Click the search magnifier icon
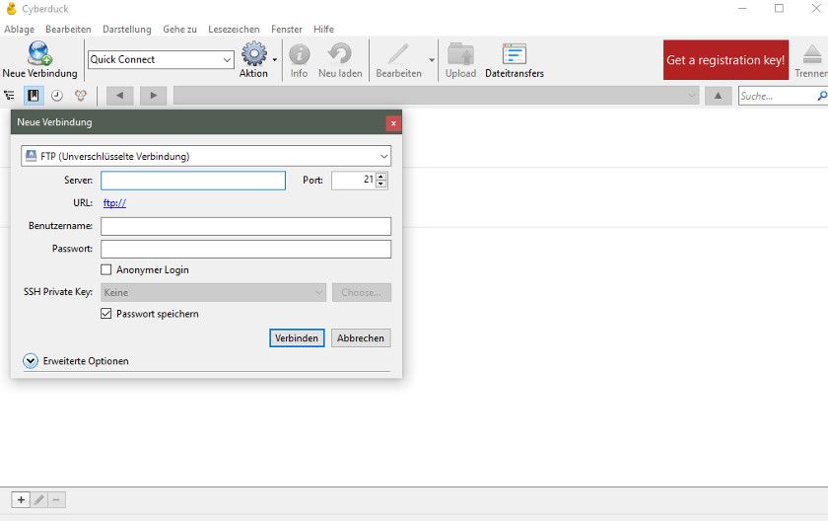The image size is (828, 521). pyautogui.click(x=822, y=96)
